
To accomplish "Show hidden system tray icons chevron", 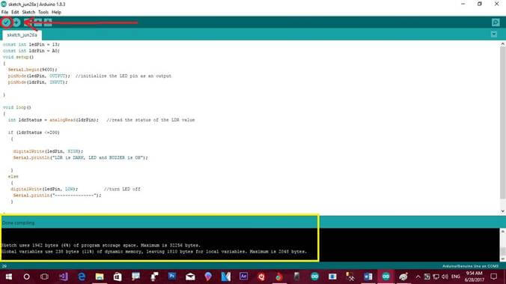I will click(x=418, y=277).
